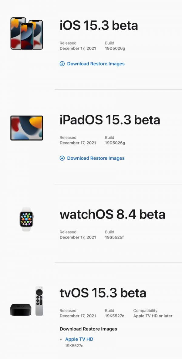The image size is (182, 359).
Task: Select the iPhone devices thumbnail for iOS 15.3 beta
Action: point(27,33)
